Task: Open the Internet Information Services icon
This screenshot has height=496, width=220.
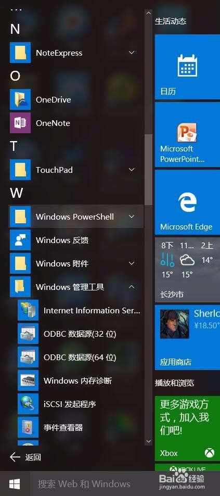Action: click(28, 310)
